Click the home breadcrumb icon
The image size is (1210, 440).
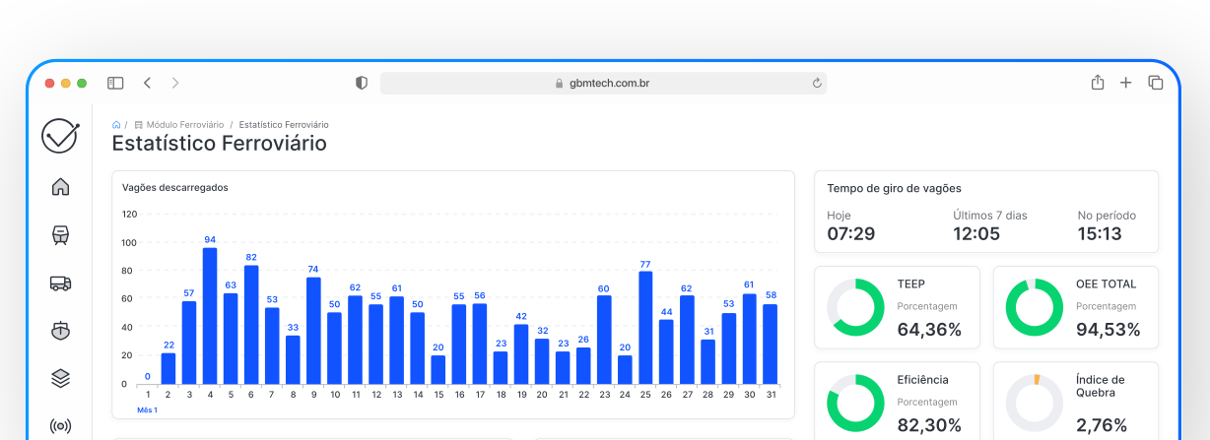coord(116,125)
